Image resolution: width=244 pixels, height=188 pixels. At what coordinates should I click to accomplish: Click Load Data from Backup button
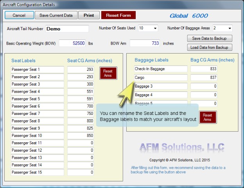pos(210,47)
